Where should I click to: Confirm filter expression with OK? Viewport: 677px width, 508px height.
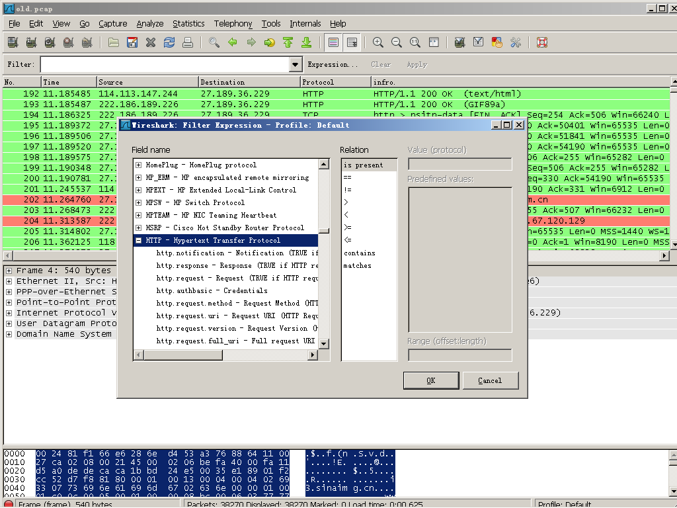click(431, 380)
